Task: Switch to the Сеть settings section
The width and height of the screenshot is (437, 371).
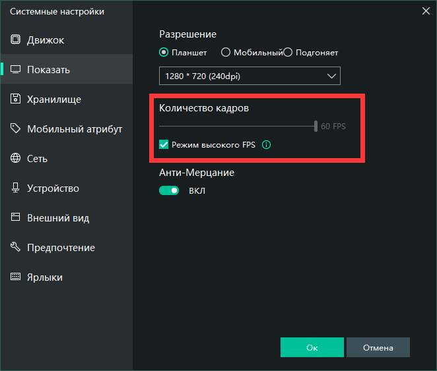Action: point(37,159)
